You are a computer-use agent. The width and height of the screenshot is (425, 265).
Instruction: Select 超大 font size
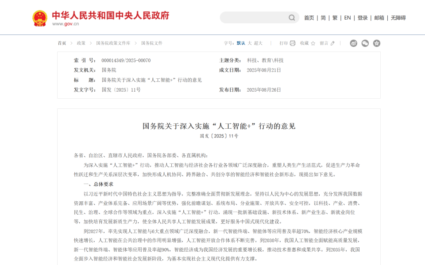pyautogui.click(x=258, y=43)
